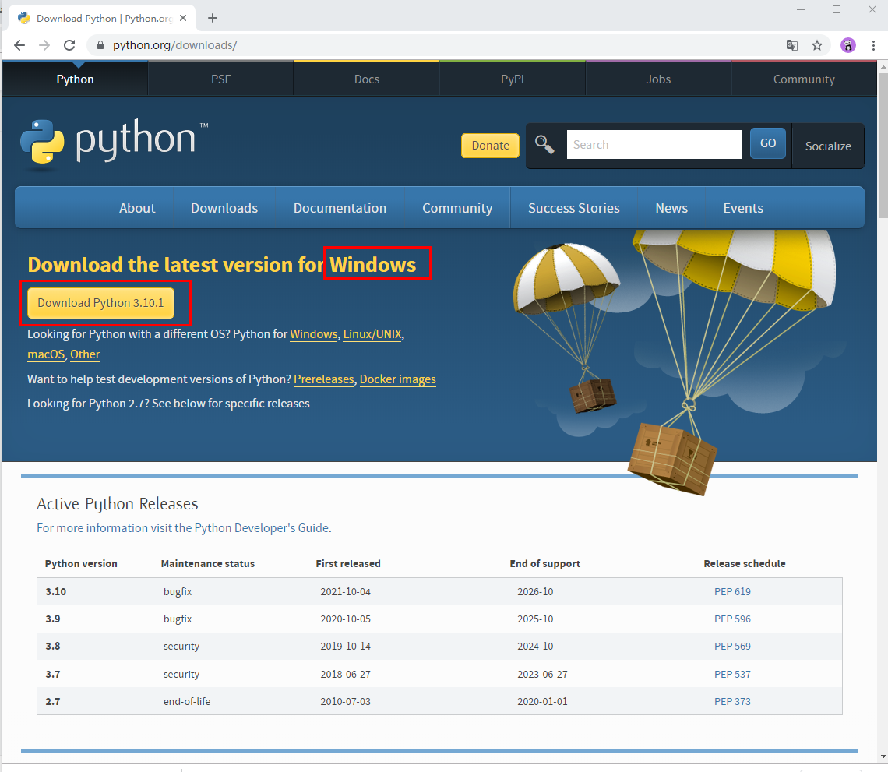888x772 pixels.
Task: Click the Download Python 3.10.1 button
Action: tap(100, 303)
